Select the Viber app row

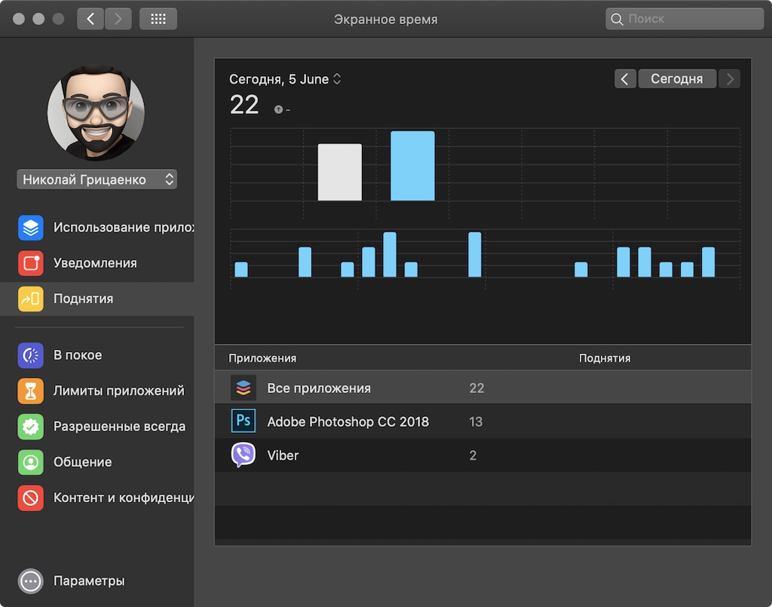point(483,455)
